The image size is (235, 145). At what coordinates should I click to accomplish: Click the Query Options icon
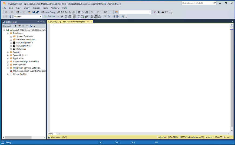(x=70, y=16)
